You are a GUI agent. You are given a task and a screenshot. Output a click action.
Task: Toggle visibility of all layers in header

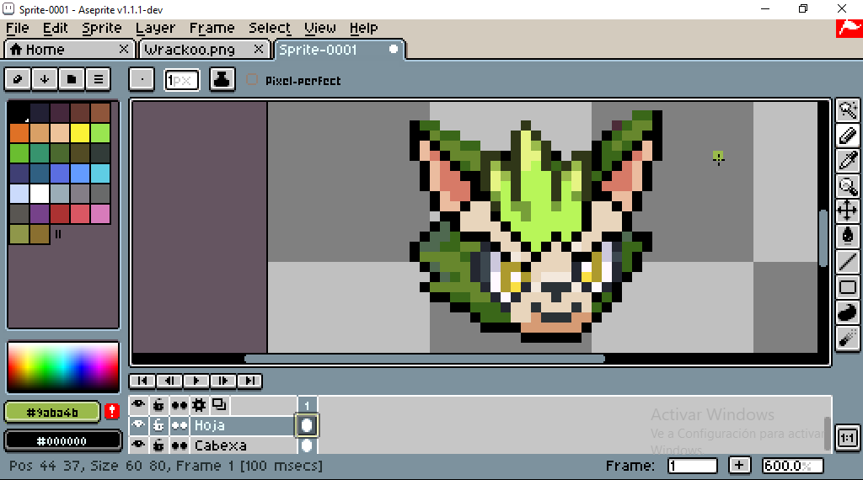pyautogui.click(x=138, y=405)
